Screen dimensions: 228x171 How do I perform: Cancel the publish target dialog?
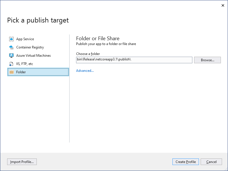[x=211, y=162]
